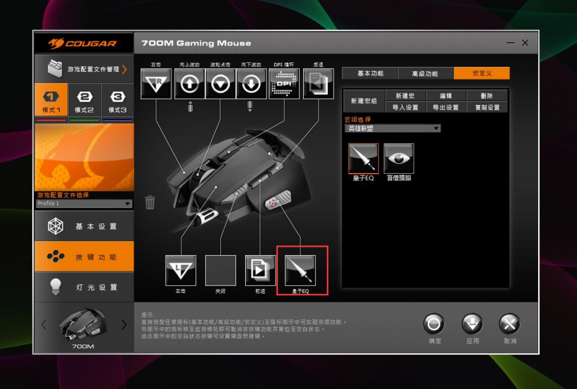Minimize the 700M Gaming Mouse window

tap(511, 43)
